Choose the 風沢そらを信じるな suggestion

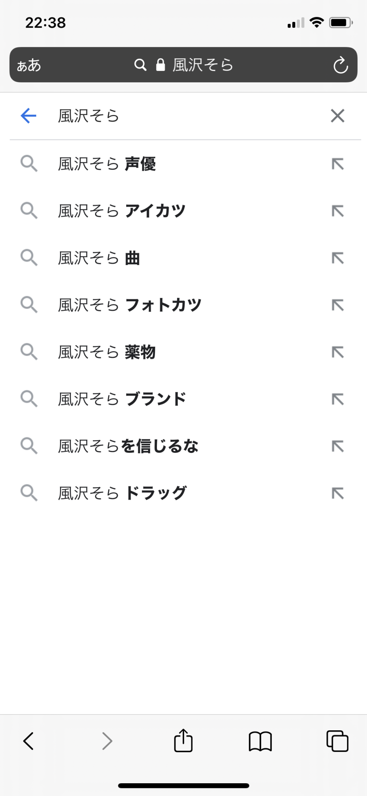128,446
